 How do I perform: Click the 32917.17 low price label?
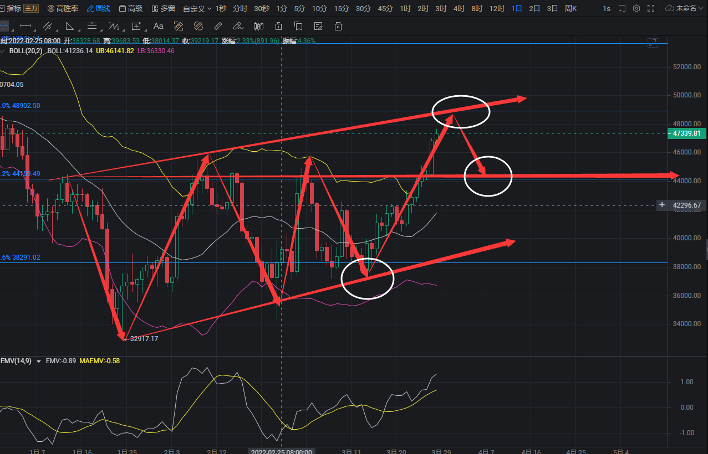point(144,338)
